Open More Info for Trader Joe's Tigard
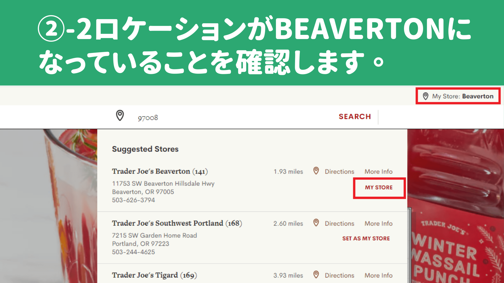The width and height of the screenshot is (504, 283). (379, 275)
